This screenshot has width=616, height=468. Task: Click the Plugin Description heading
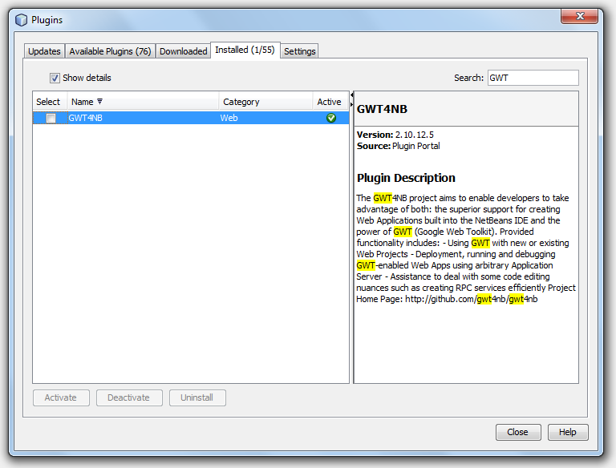(406, 178)
